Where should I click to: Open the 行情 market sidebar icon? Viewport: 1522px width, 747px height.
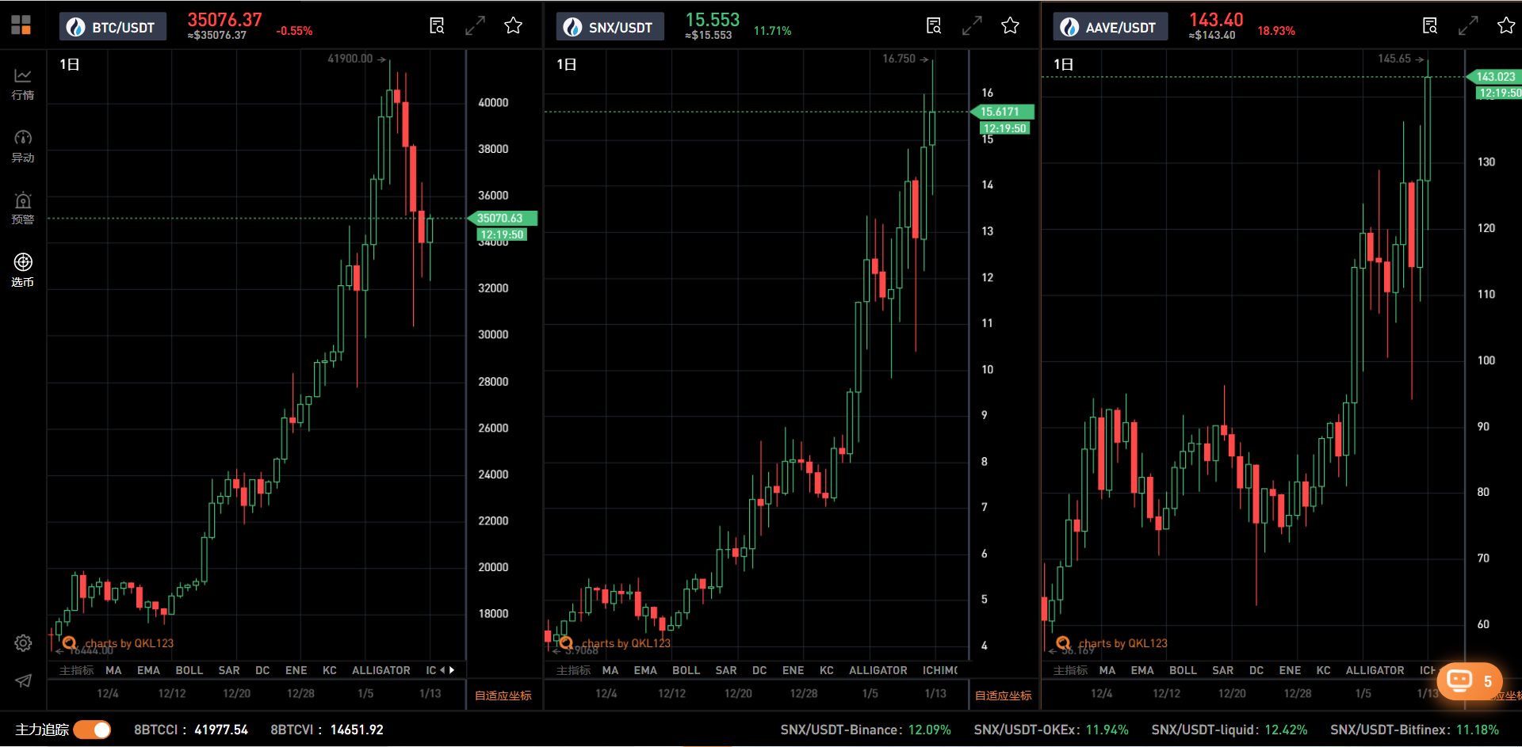(23, 83)
